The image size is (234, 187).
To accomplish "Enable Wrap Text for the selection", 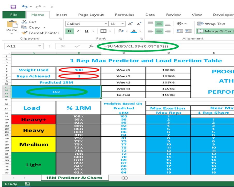I will click(x=212, y=24).
